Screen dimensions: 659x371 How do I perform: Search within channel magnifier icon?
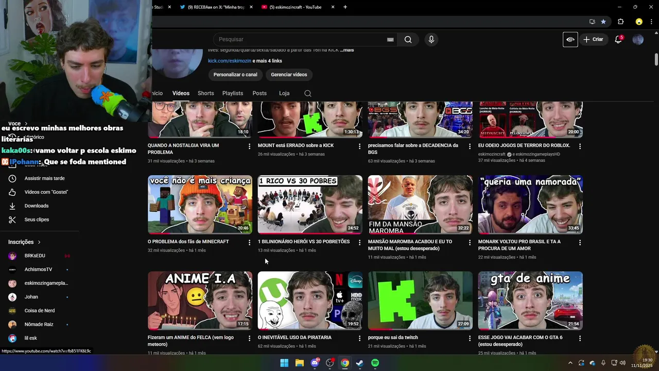(x=308, y=93)
